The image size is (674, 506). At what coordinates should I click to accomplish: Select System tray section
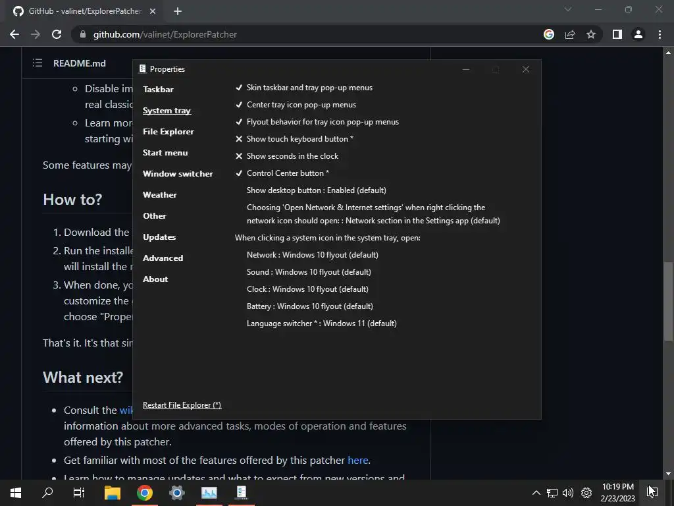[x=167, y=111]
